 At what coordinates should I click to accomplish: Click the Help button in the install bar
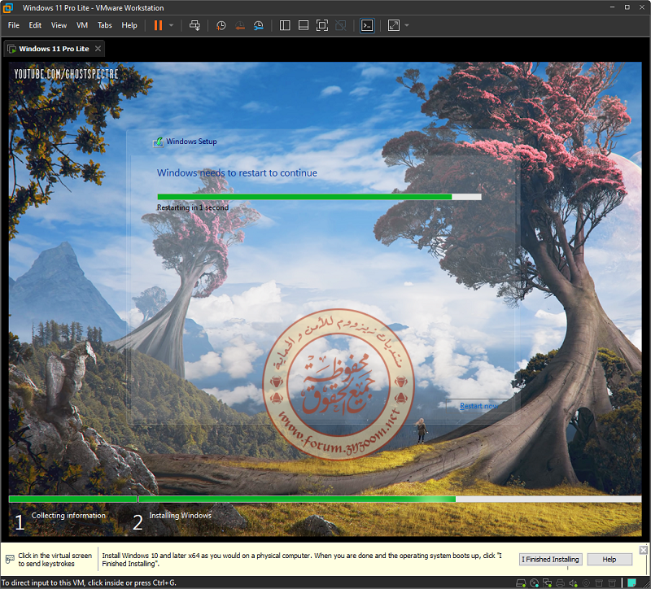click(x=609, y=560)
